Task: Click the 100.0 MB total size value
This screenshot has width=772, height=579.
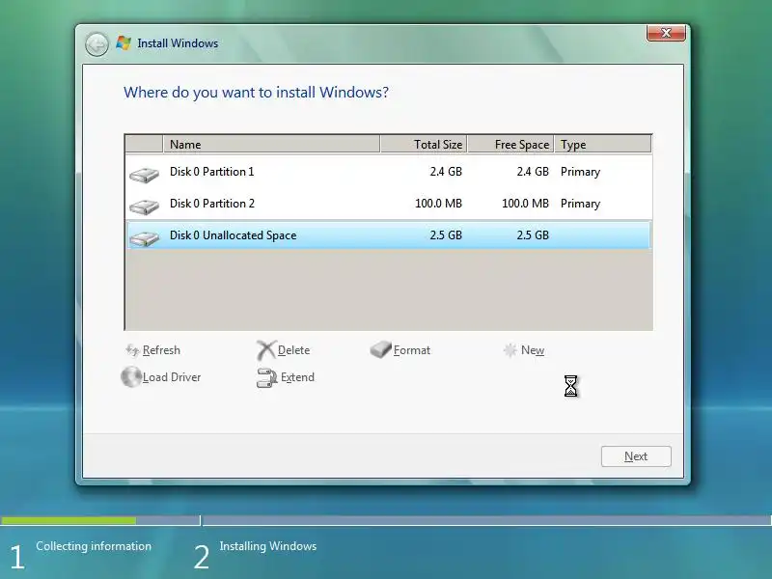Action: [438, 204]
